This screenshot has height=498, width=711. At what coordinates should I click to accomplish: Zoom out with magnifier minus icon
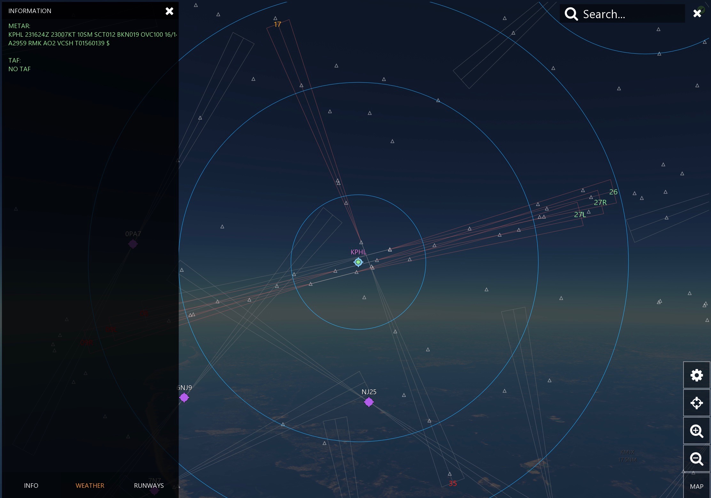[x=696, y=459]
